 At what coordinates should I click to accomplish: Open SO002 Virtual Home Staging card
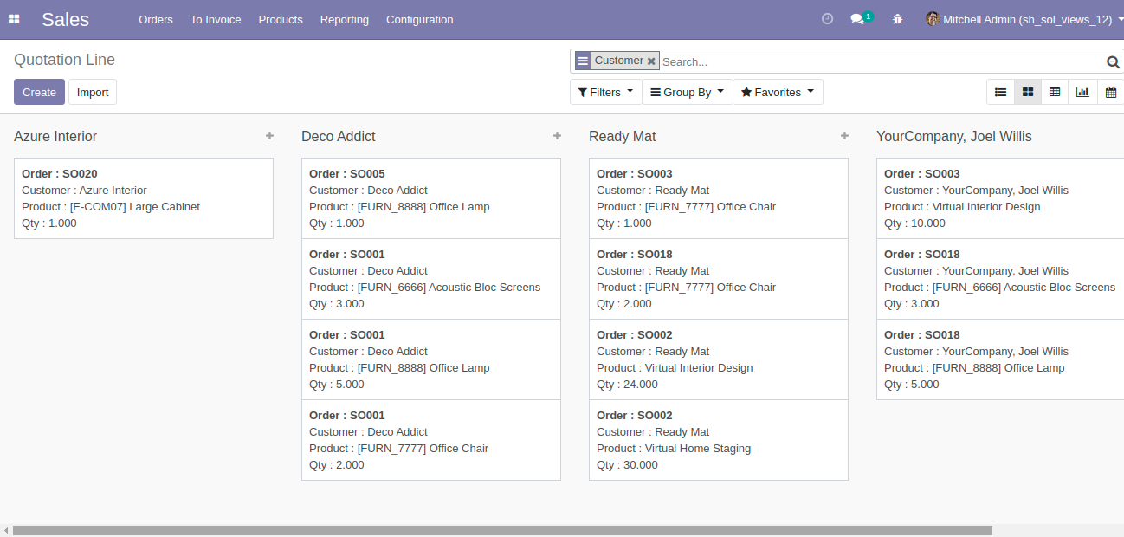(x=719, y=440)
